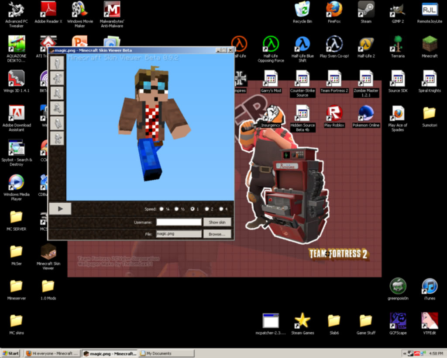Open Half-Life Opposing Force shortcut
This screenshot has height=358, width=447.
[x=271, y=49]
